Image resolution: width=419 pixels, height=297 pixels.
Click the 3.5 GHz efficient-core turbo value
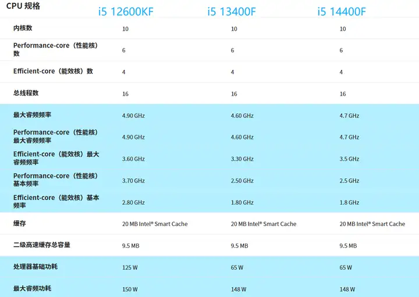point(350,159)
